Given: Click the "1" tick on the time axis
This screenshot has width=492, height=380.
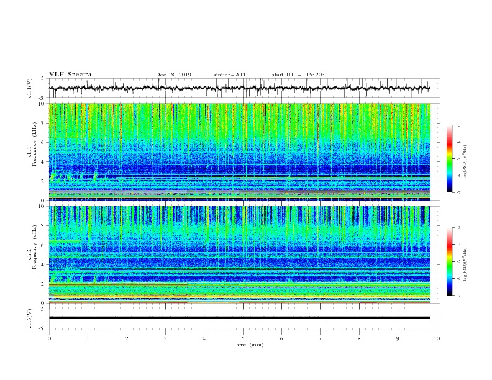Looking at the screenshot, I should 88,338.
